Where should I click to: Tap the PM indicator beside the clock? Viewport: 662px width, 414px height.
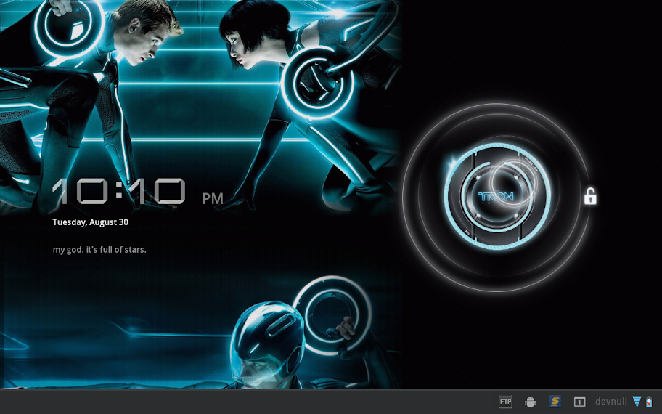[x=213, y=198]
